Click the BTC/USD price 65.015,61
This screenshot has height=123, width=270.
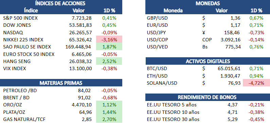click(229, 68)
